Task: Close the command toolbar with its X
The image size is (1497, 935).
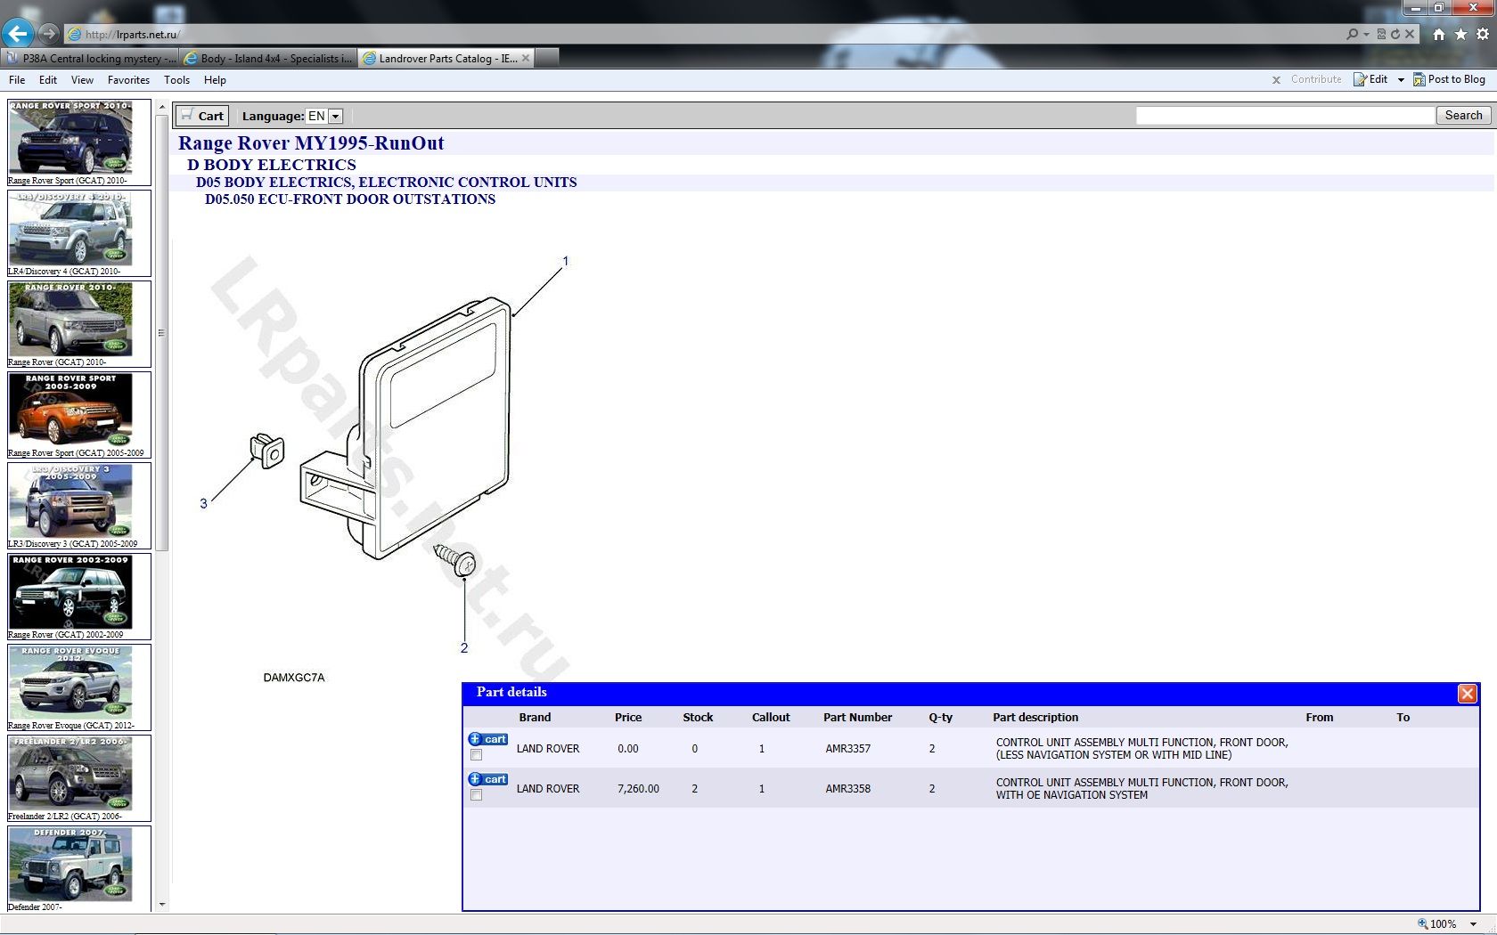Action: click(x=1276, y=80)
